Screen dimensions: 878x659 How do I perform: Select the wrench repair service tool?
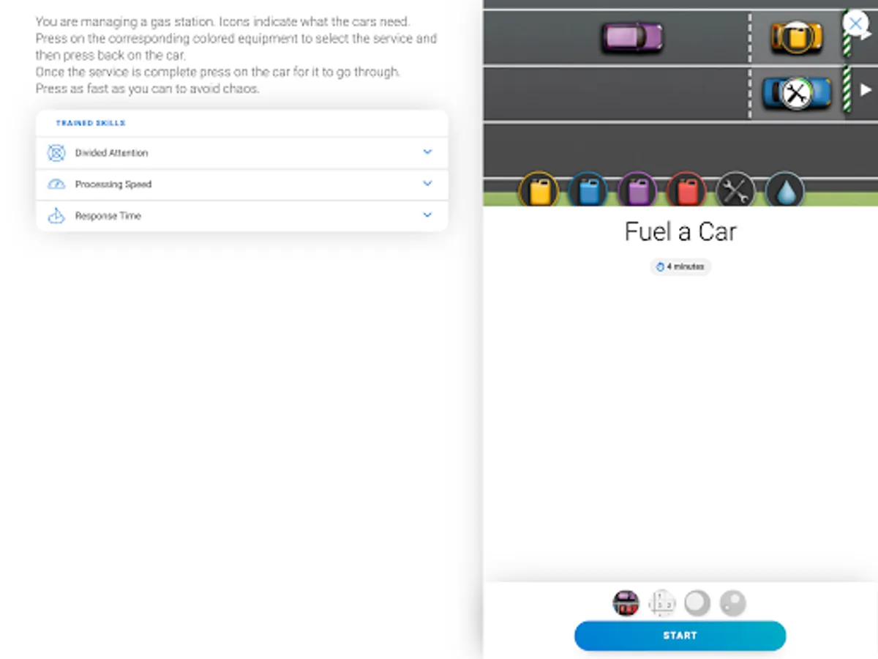(x=735, y=190)
